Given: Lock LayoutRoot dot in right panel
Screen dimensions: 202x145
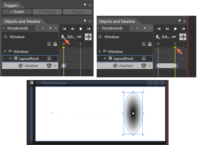Looking at the screenshot, I should click(x=150, y=59).
